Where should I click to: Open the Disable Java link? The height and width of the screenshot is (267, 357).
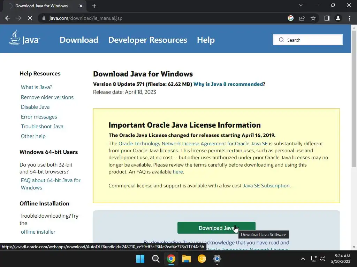coord(35,107)
